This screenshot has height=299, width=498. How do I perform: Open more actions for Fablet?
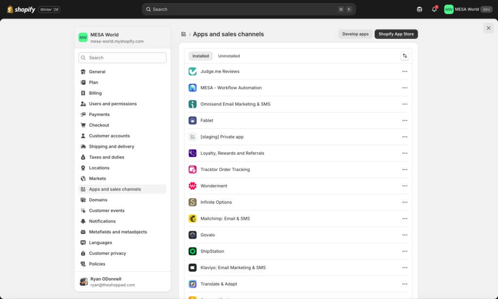pyautogui.click(x=405, y=120)
